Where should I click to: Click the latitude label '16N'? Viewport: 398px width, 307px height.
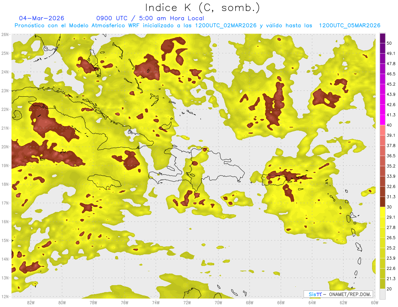(5, 222)
